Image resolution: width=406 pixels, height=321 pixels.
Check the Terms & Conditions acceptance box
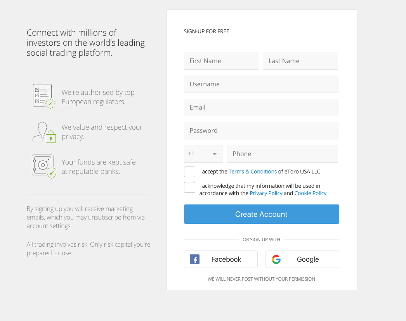[x=189, y=172]
